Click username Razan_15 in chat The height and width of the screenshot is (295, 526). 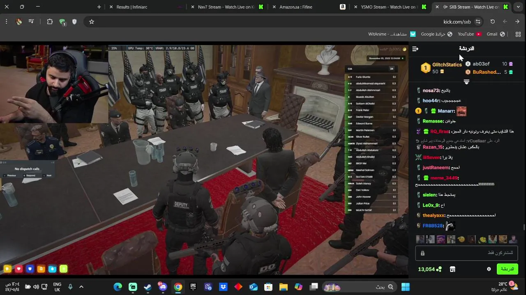pyautogui.click(x=433, y=147)
